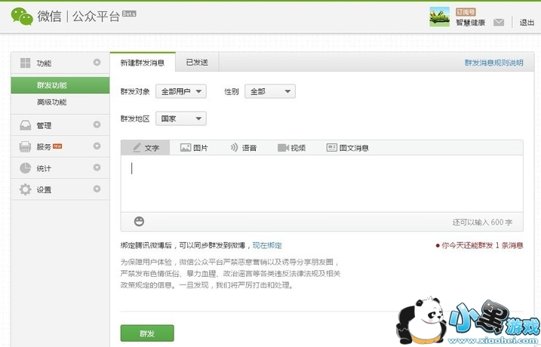This screenshot has width=541, height=347.
Task: Select the 图文消息 article message type
Action: tap(347, 148)
